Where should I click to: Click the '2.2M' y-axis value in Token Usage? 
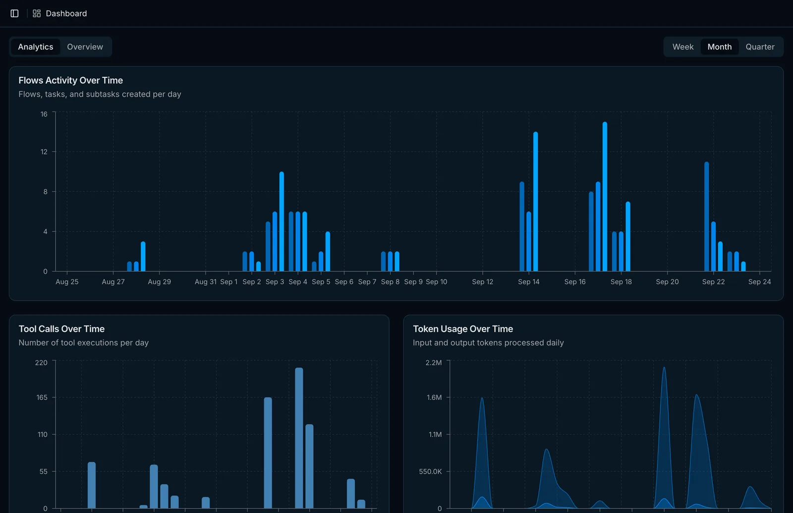tap(434, 363)
